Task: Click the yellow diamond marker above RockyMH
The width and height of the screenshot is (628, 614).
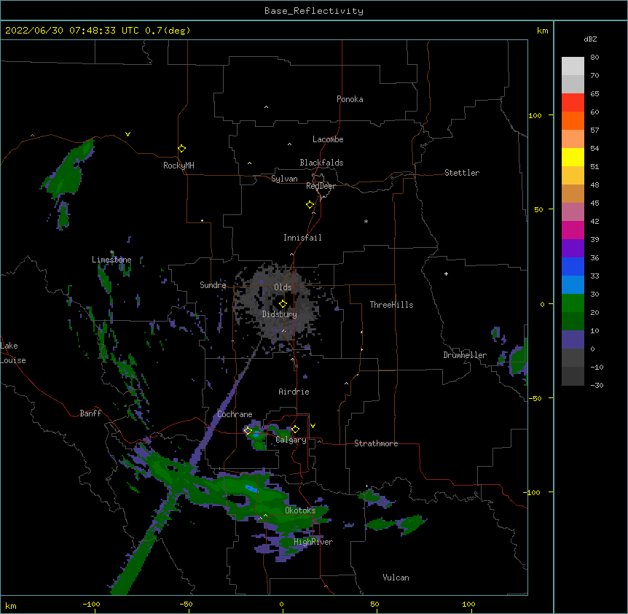Action: pos(182,148)
